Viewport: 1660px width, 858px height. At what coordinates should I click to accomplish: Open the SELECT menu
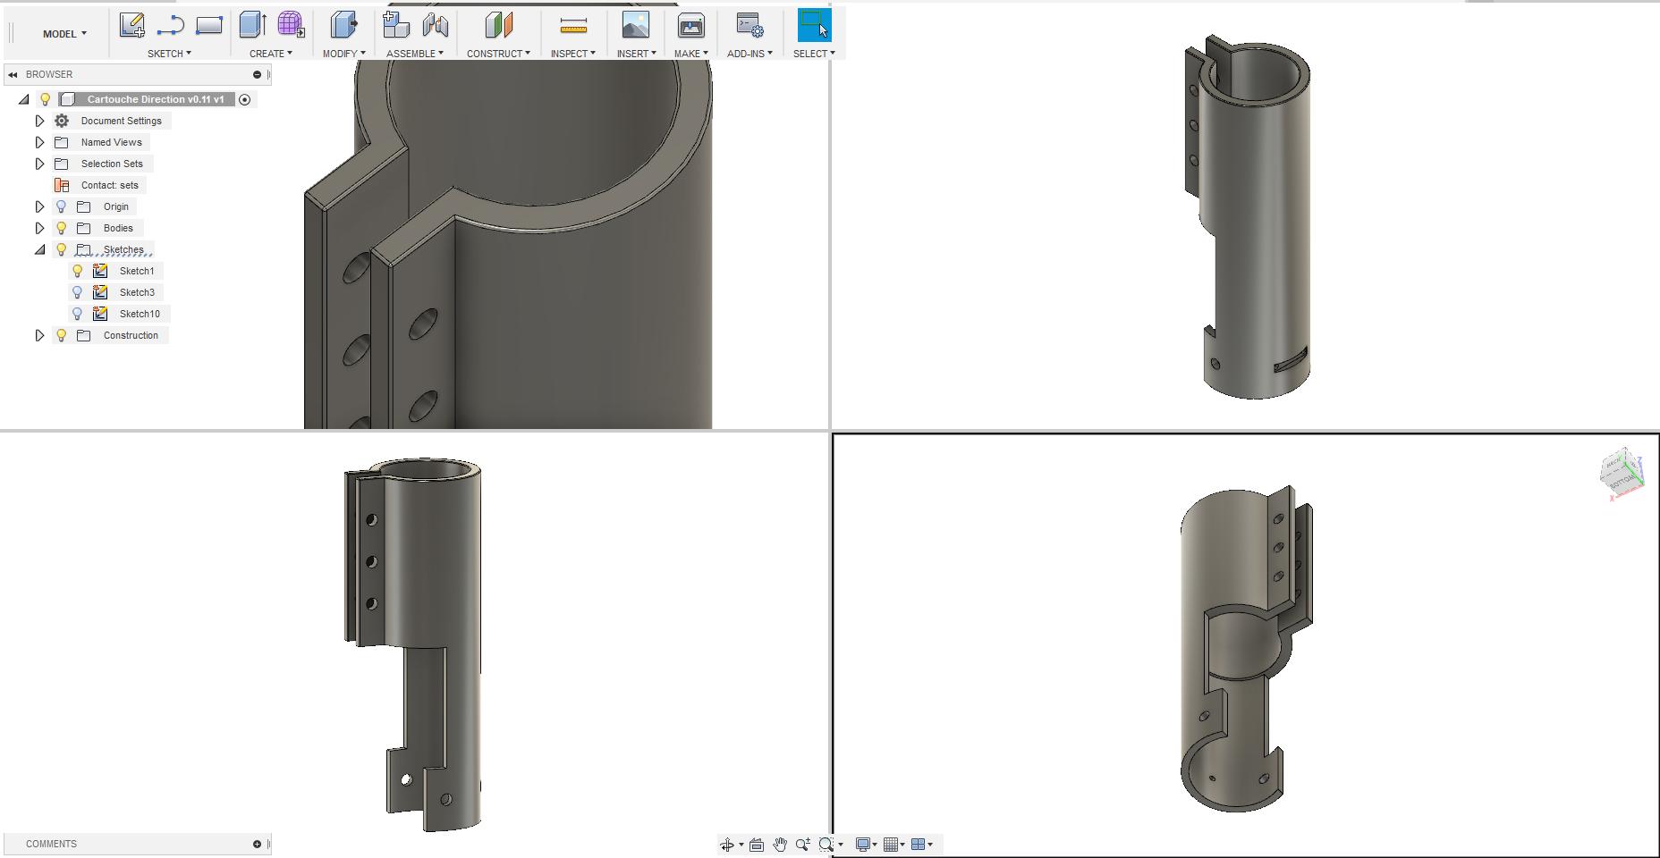(814, 54)
